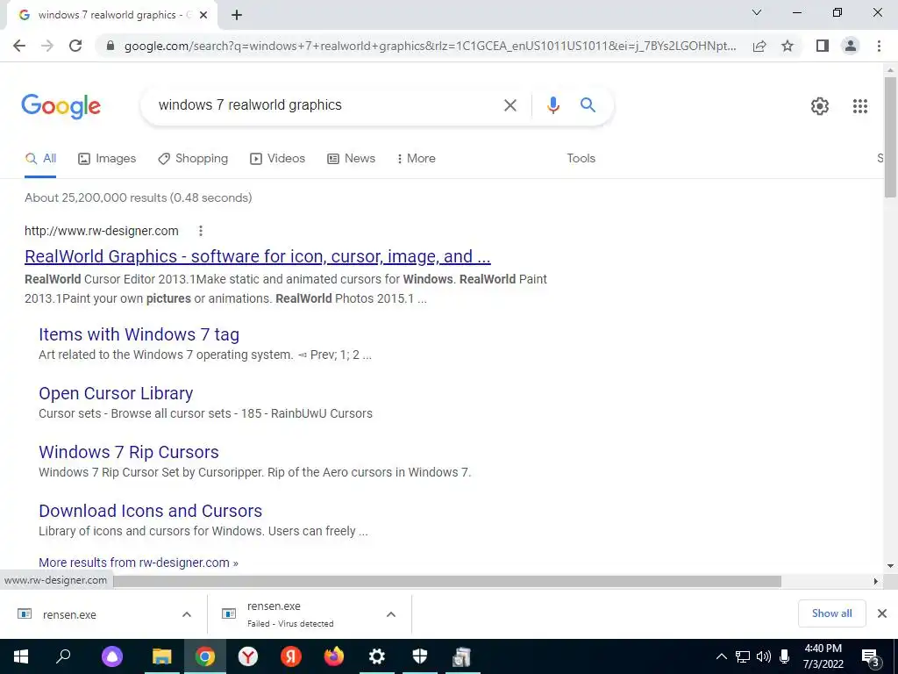Click the address bar URL
This screenshot has width=898, height=674.
430,46
